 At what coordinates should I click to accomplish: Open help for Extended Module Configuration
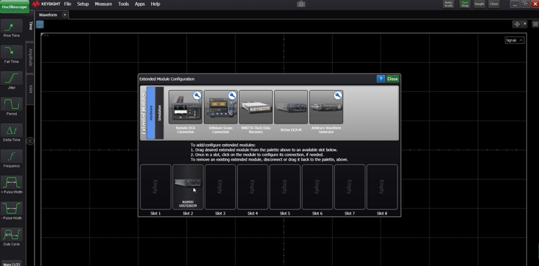coord(381,79)
